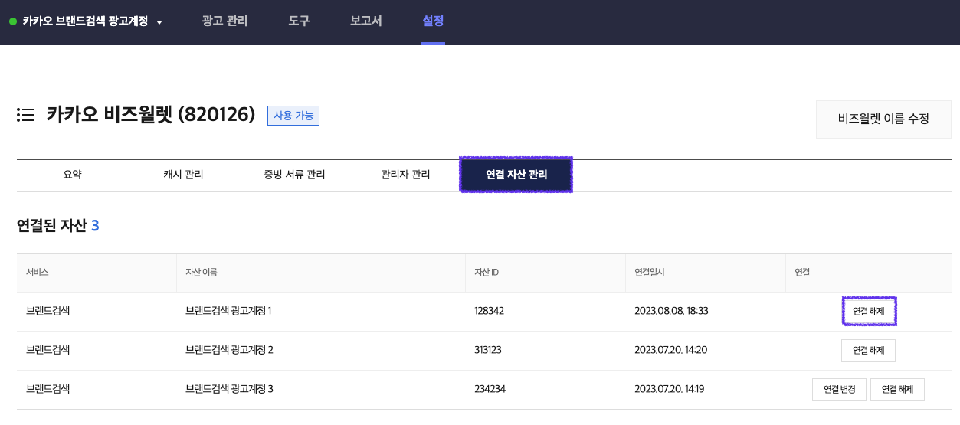
Task: Open the 도구 menu
Action: (x=299, y=21)
